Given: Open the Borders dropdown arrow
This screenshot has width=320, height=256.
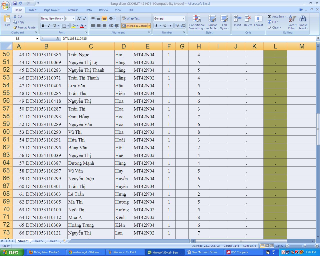Looking at the screenshot, I should pyautogui.click(x=68, y=26).
